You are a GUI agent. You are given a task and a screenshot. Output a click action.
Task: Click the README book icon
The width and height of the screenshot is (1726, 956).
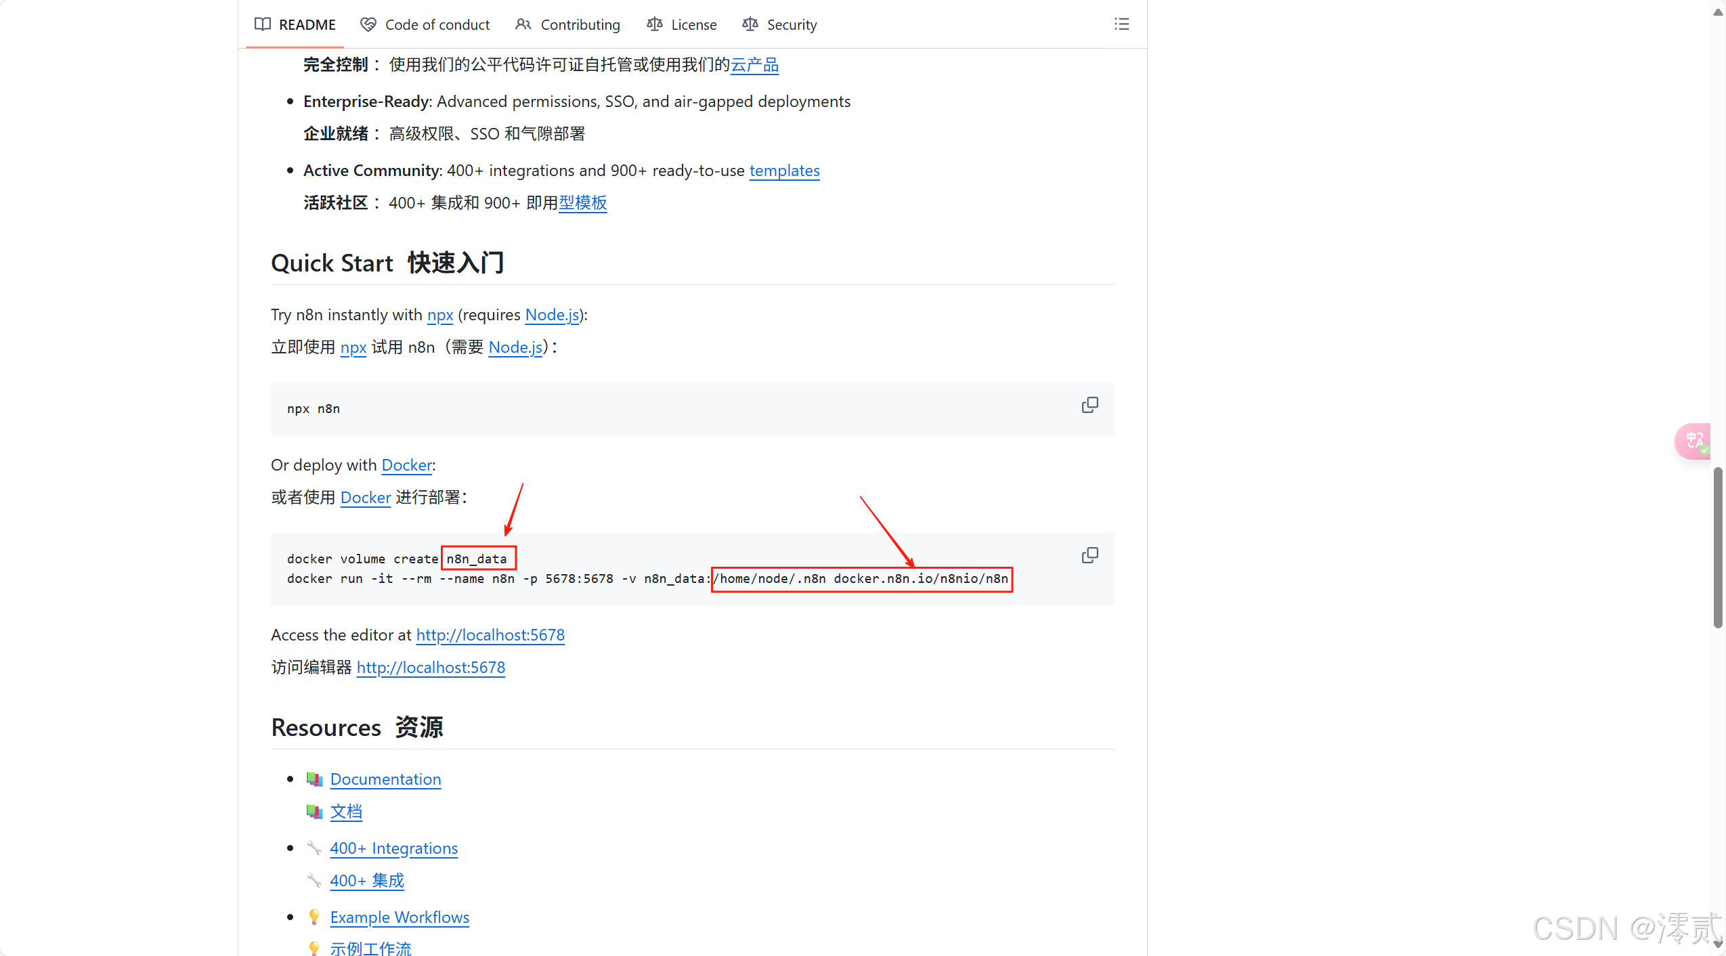263,24
